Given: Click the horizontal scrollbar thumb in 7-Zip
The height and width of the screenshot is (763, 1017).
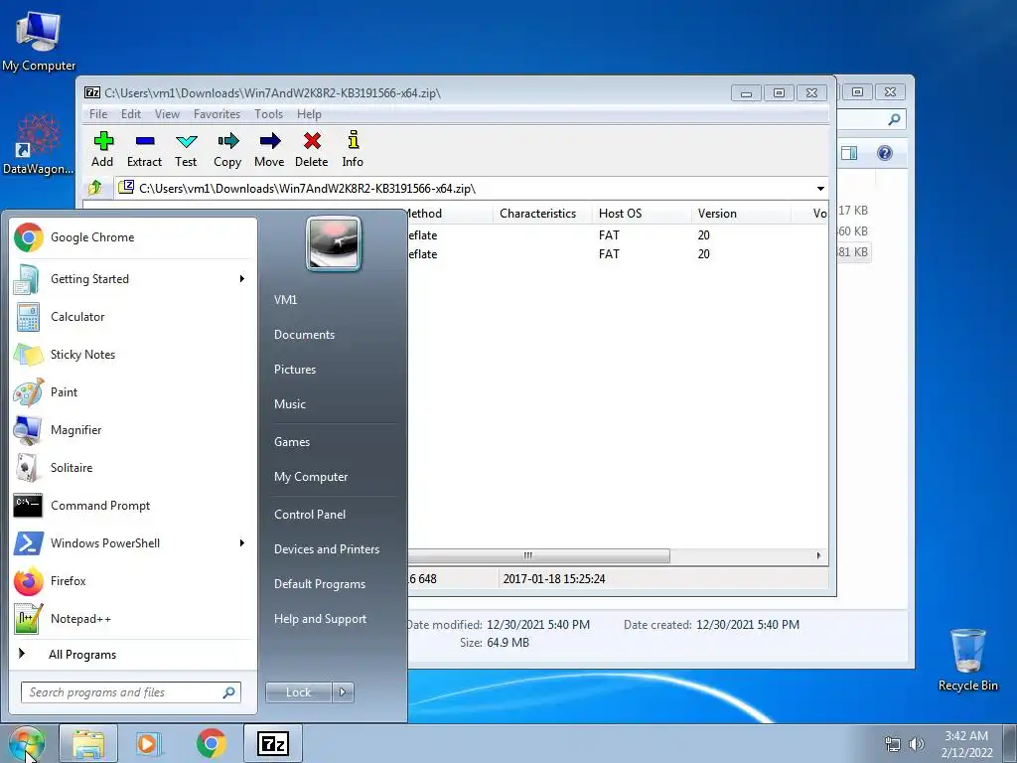Looking at the screenshot, I should pyautogui.click(x=538, y=556).
